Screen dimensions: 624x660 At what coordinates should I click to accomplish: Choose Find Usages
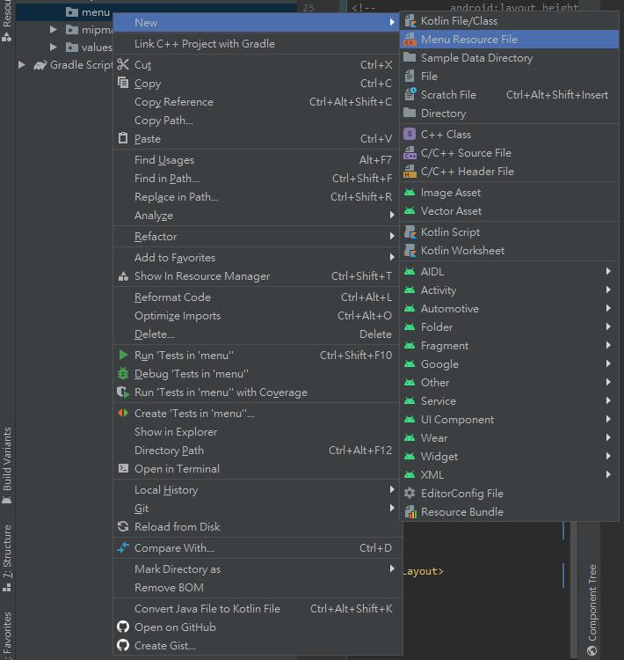click(x=258, y=160)
